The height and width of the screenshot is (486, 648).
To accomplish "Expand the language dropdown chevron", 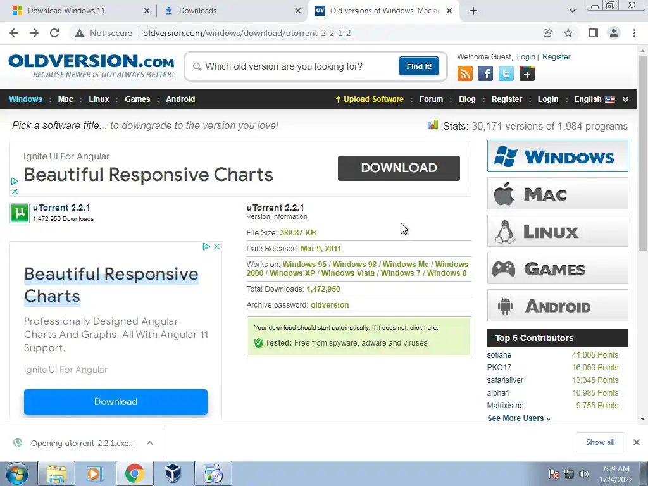I will tap(625, 99).
